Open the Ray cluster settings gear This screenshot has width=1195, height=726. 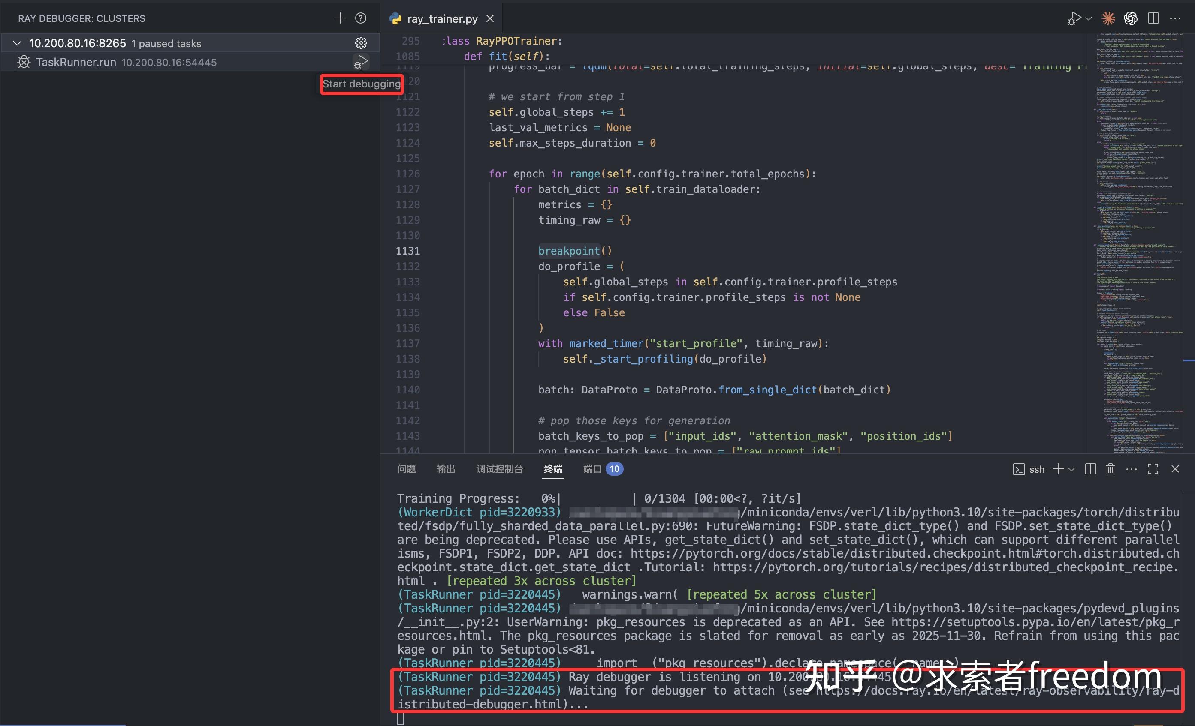pyautogui.click(x=361, y=43)
